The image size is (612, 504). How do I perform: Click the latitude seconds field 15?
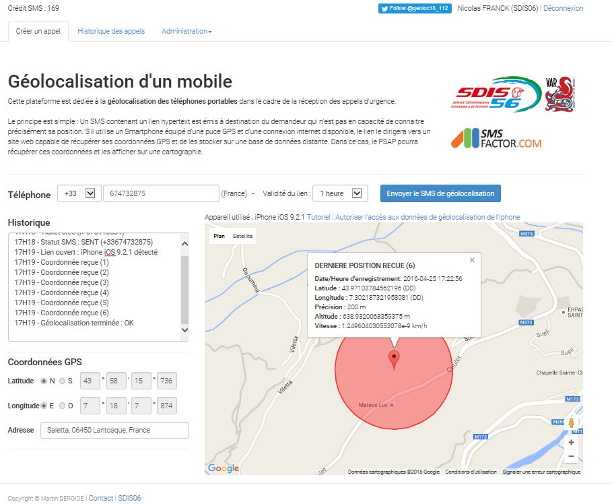coord(141,381)
